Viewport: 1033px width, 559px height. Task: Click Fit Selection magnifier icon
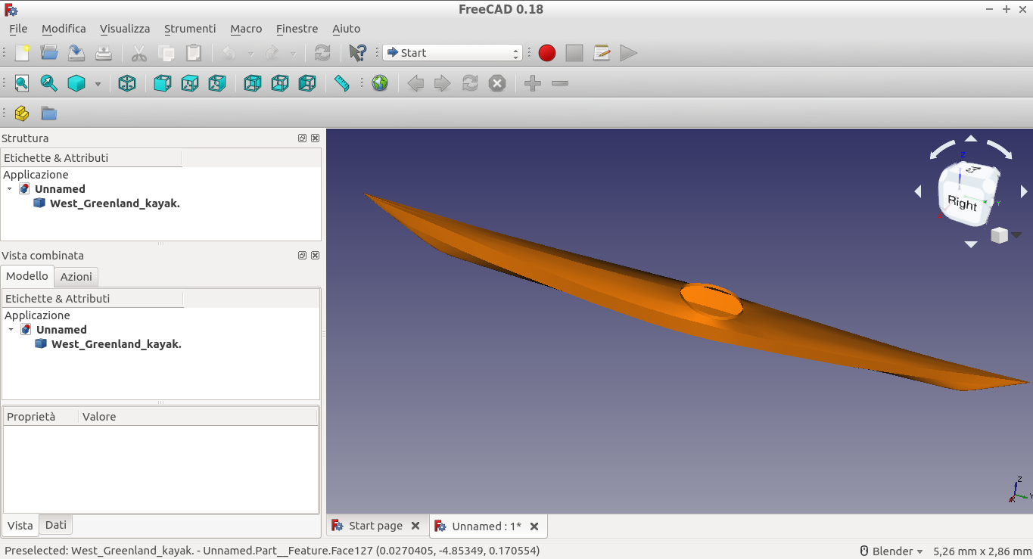click(x=49, y=83)
